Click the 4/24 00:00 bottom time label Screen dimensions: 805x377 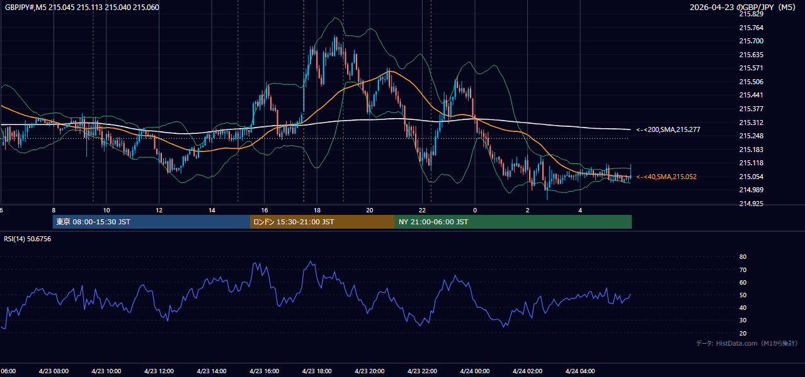[475, 371]
